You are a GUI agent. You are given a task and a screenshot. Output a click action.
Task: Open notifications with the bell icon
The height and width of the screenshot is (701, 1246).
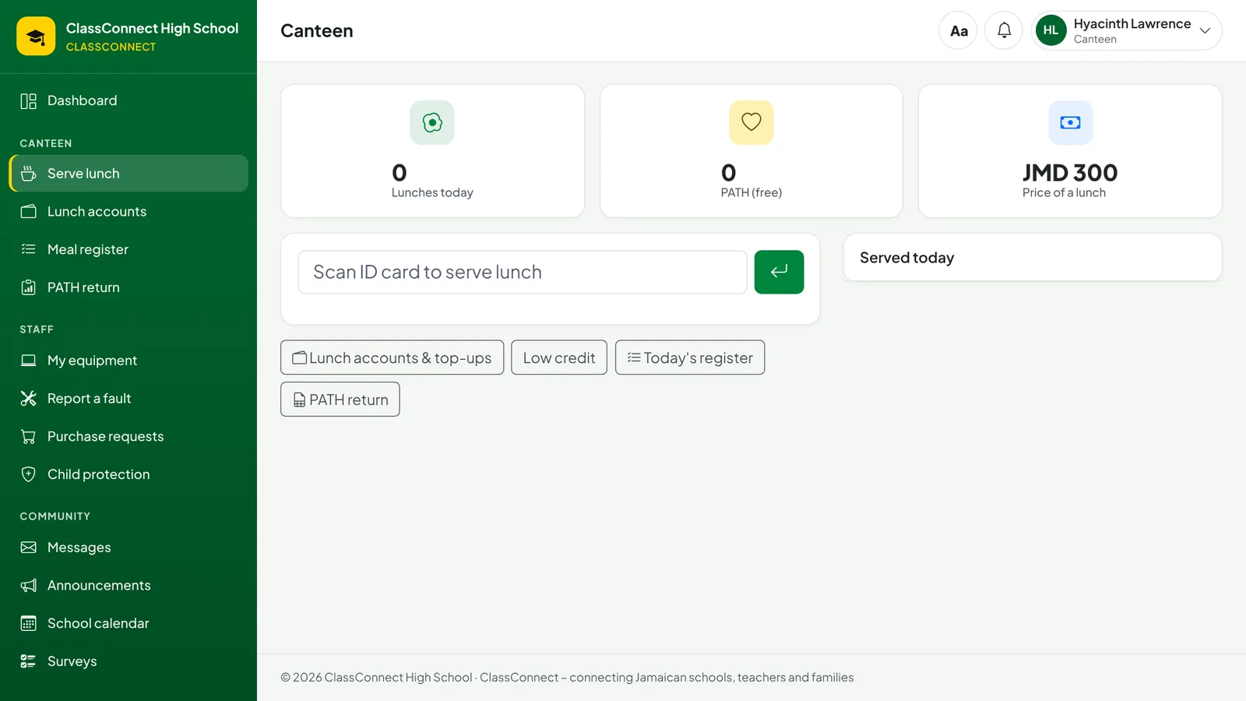coord(1004,30)
